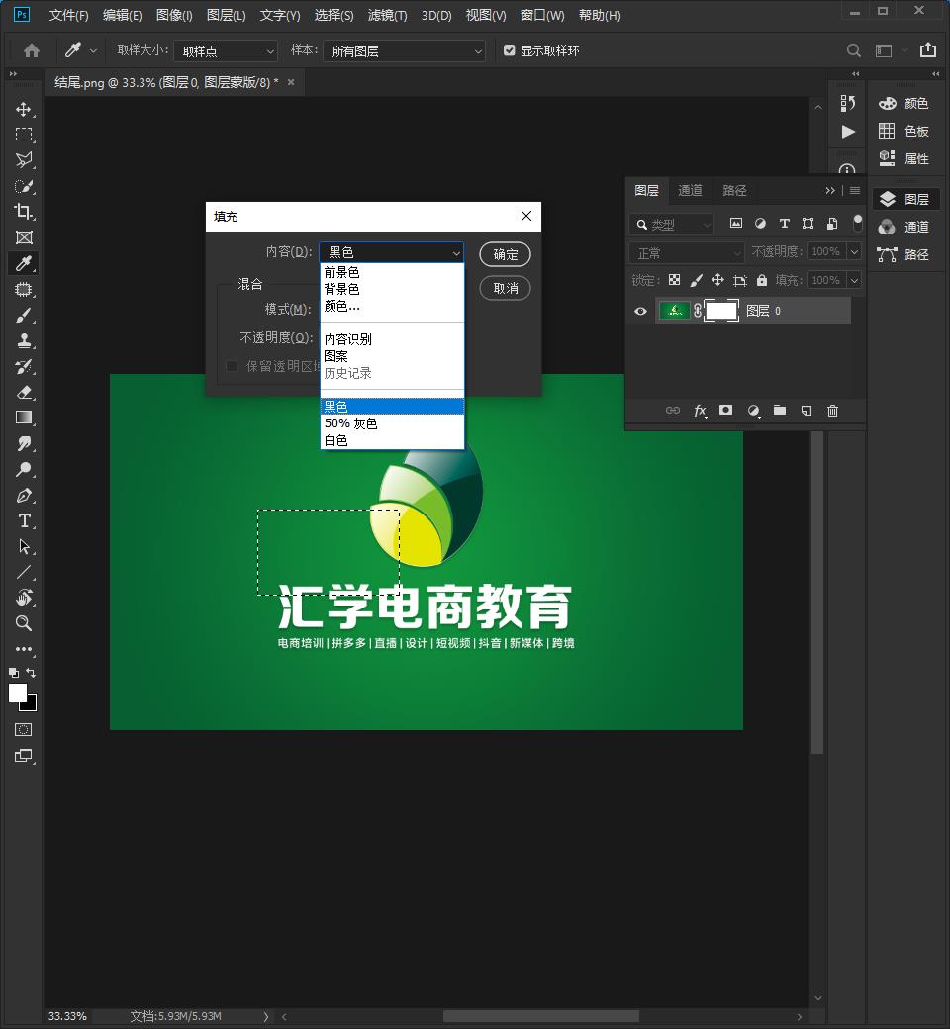Toggle the link between layer and mask
Viewport: 950px width, 1029px height.
click(x=698, y=311)
